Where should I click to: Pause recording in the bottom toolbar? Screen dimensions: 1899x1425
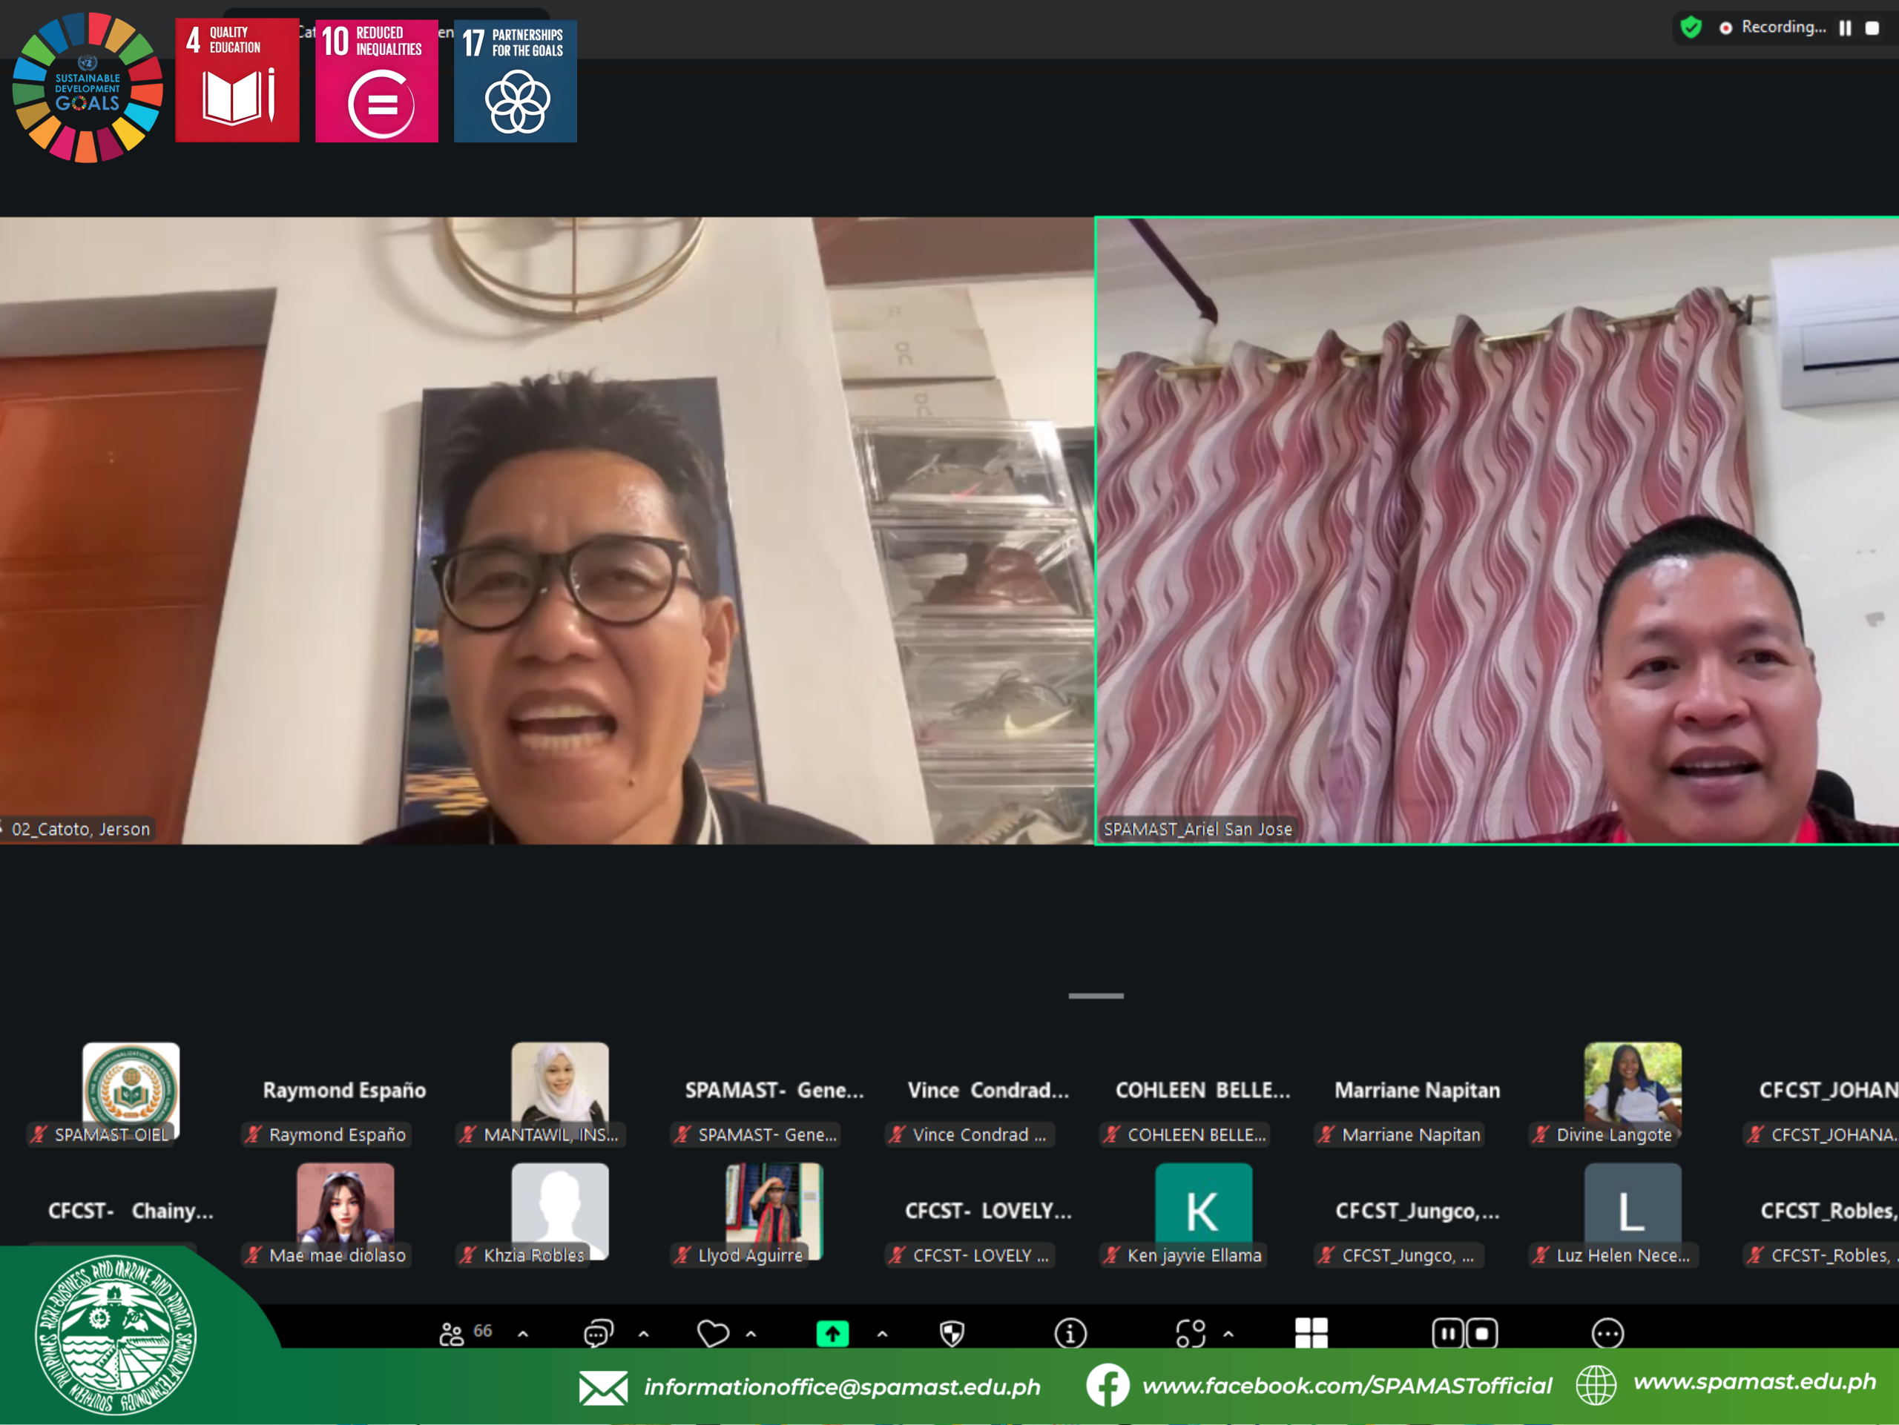[1447, 1333]
